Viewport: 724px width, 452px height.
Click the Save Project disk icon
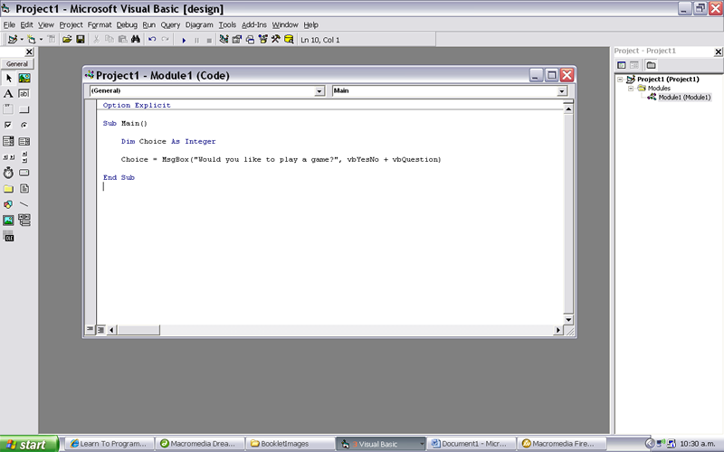coord(81,40)
